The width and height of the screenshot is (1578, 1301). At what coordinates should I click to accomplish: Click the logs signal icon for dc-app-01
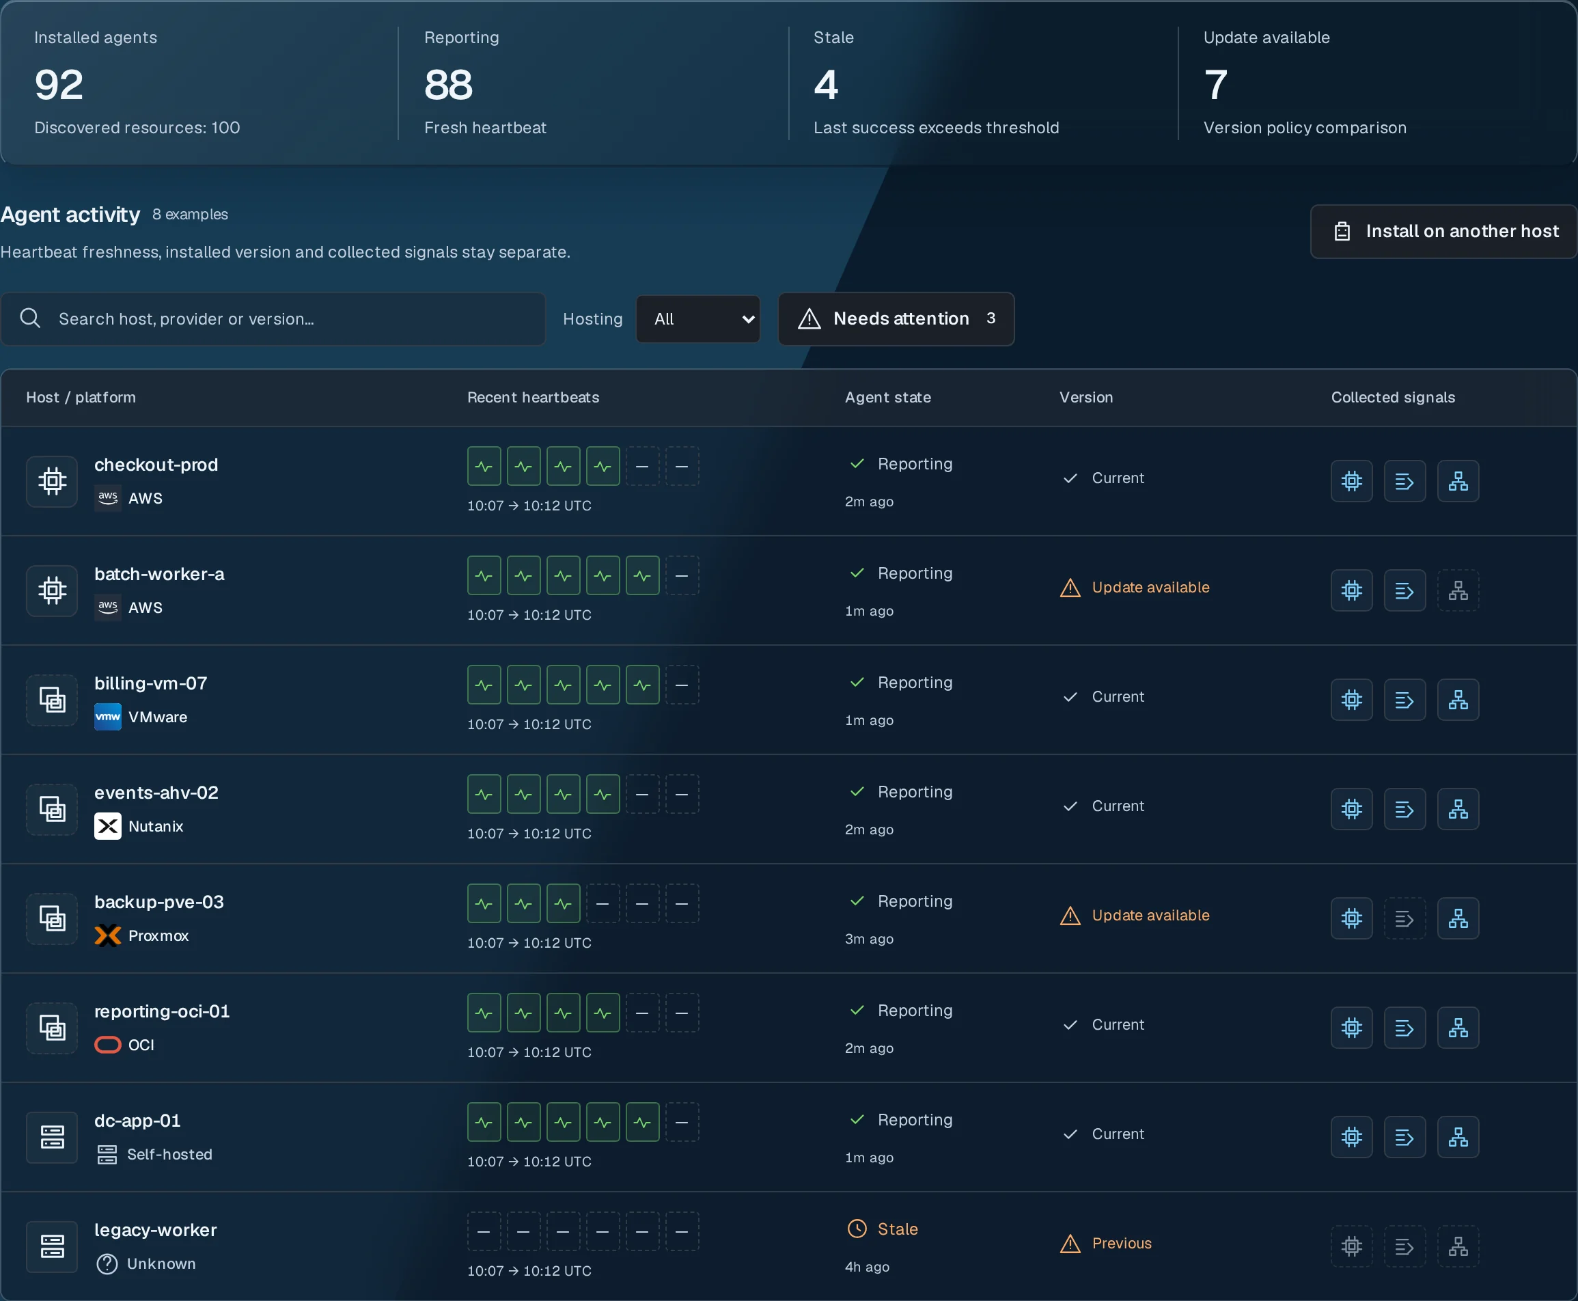tap(1404, 1138)
